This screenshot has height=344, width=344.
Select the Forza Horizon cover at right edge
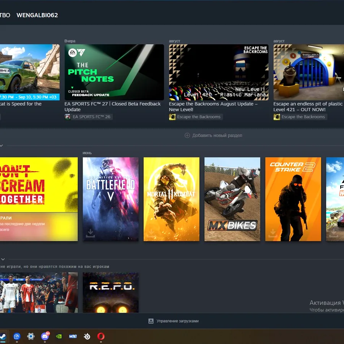point(335,199)
